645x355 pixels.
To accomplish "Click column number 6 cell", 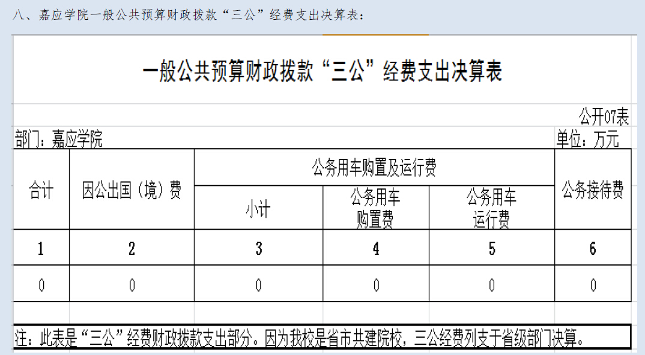I will point(593,247).
